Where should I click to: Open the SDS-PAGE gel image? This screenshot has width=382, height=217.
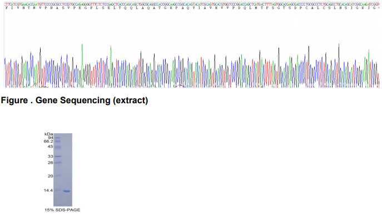click(x=63, y=170)
